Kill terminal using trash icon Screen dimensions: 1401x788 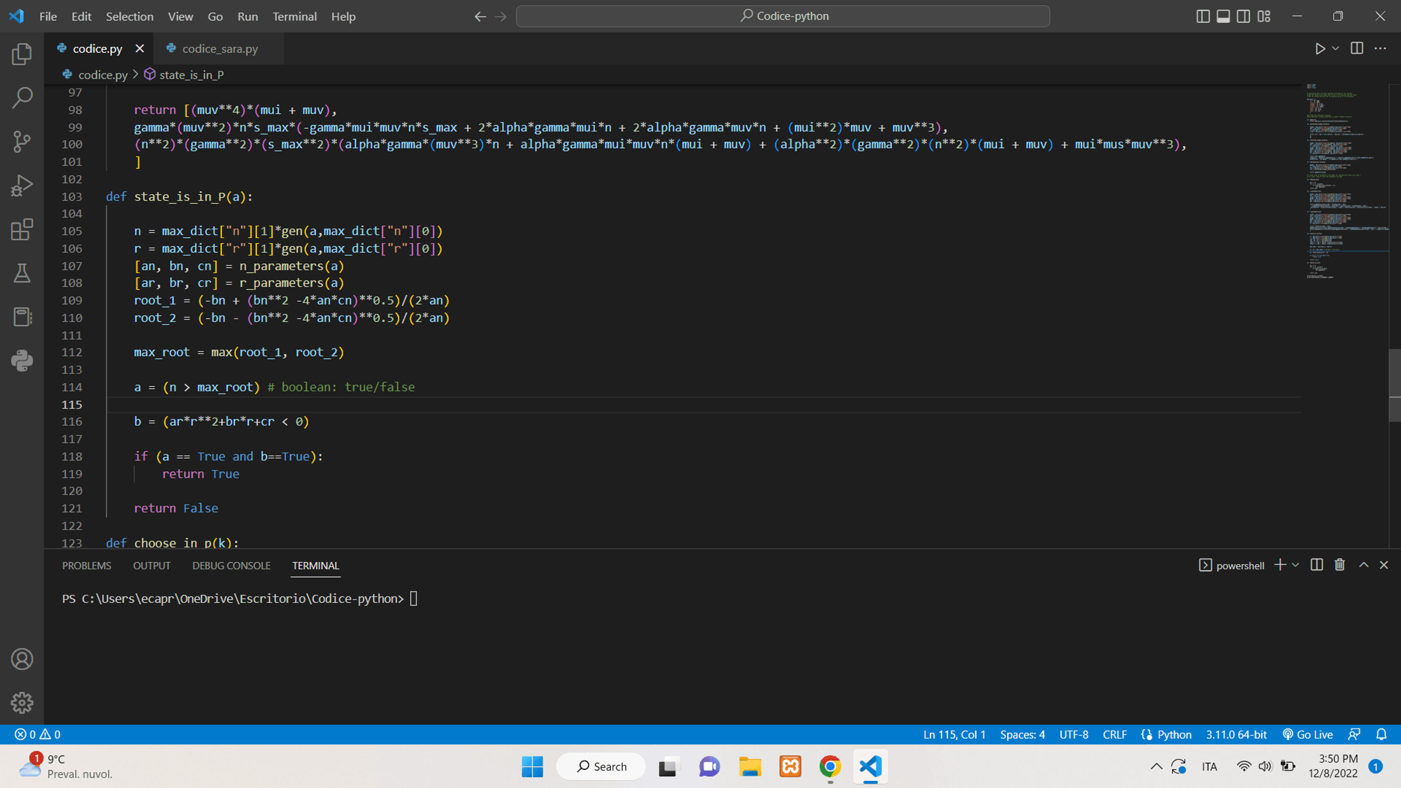[x=1340, y=565]
